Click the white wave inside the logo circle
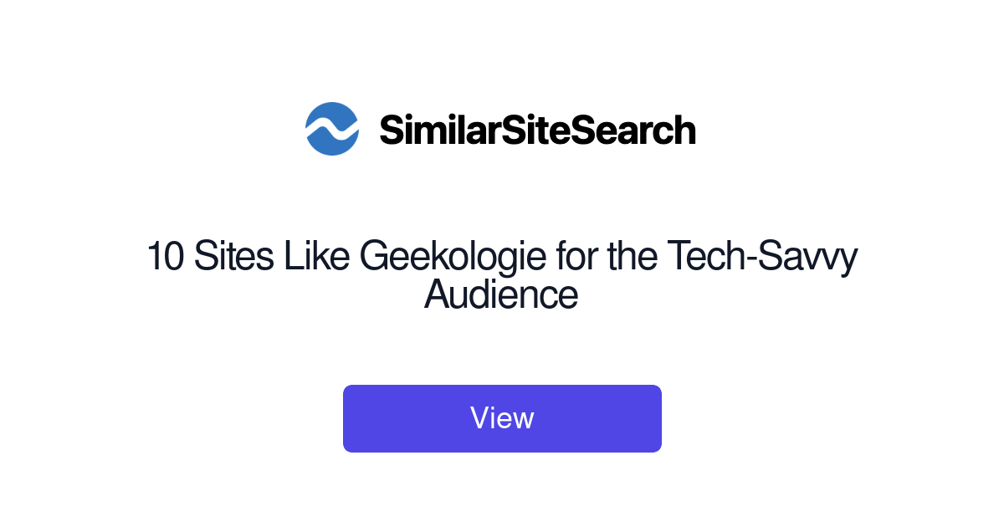Image resolution: width=1004 pixels, height=527 pixels. [332, 129]
